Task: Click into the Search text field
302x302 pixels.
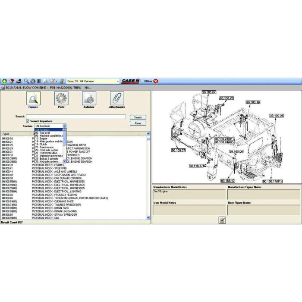Action: (x=76, y=117)
